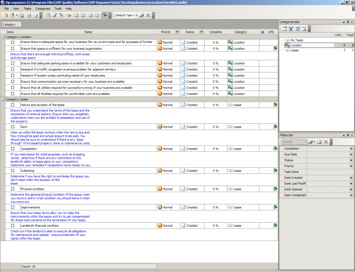Select the Lease category in the tree

tap(294, 51)
